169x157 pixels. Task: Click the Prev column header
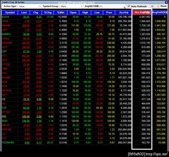pyautogui.click(x=109, y=13)
